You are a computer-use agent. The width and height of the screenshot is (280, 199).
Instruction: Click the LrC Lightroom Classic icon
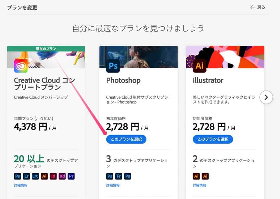click(35, 176)
